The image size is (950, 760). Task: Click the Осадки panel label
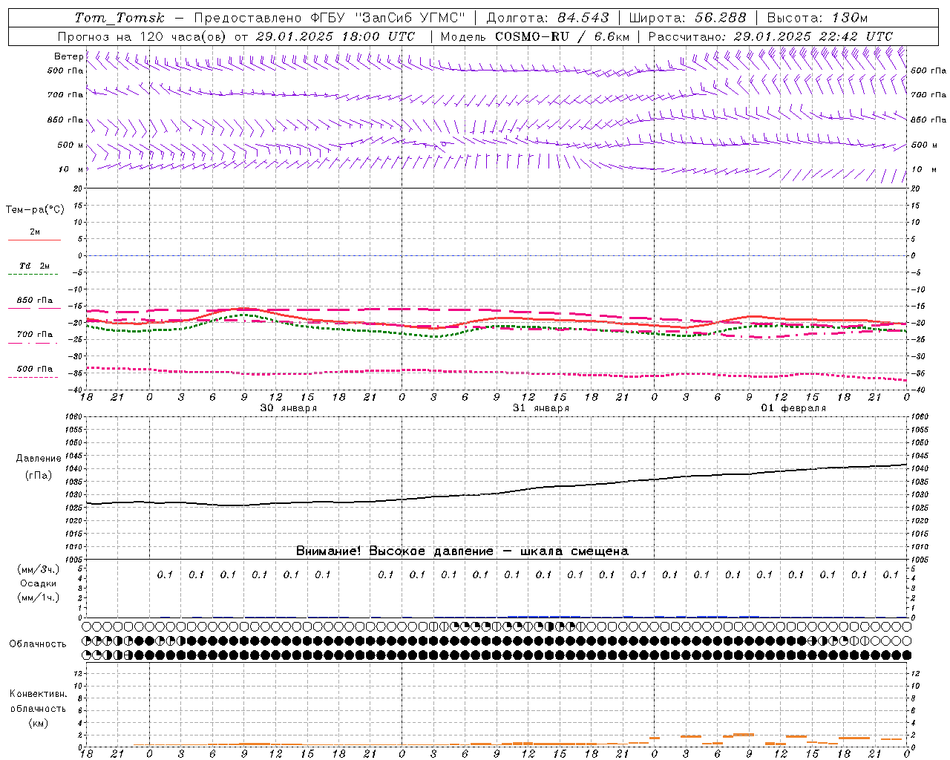click(x=39, y=583)
